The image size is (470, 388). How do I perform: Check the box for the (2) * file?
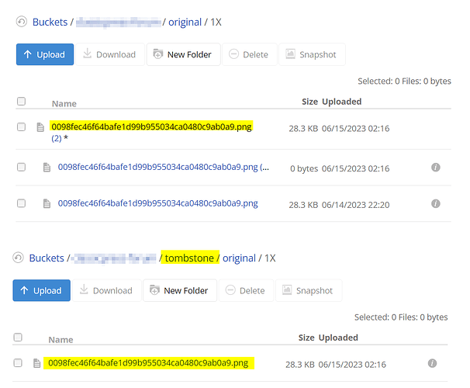(21, 126)
